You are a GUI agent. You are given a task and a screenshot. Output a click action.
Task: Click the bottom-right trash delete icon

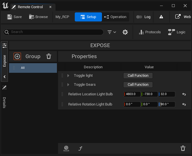pos(183,148)
